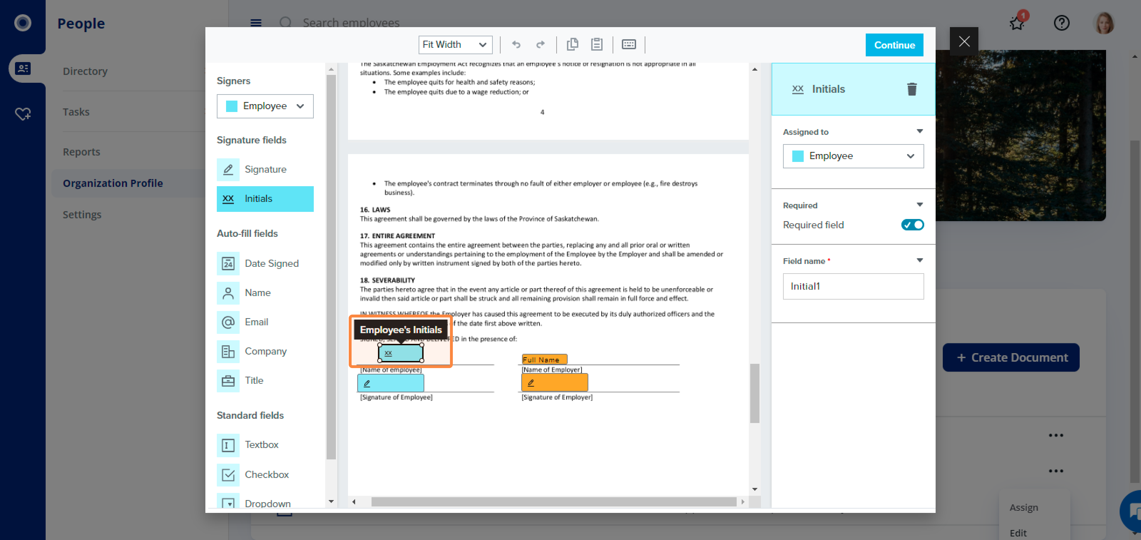Add a Textbox standard field
Screen dimensions: 1141x540
click(265, 445)
